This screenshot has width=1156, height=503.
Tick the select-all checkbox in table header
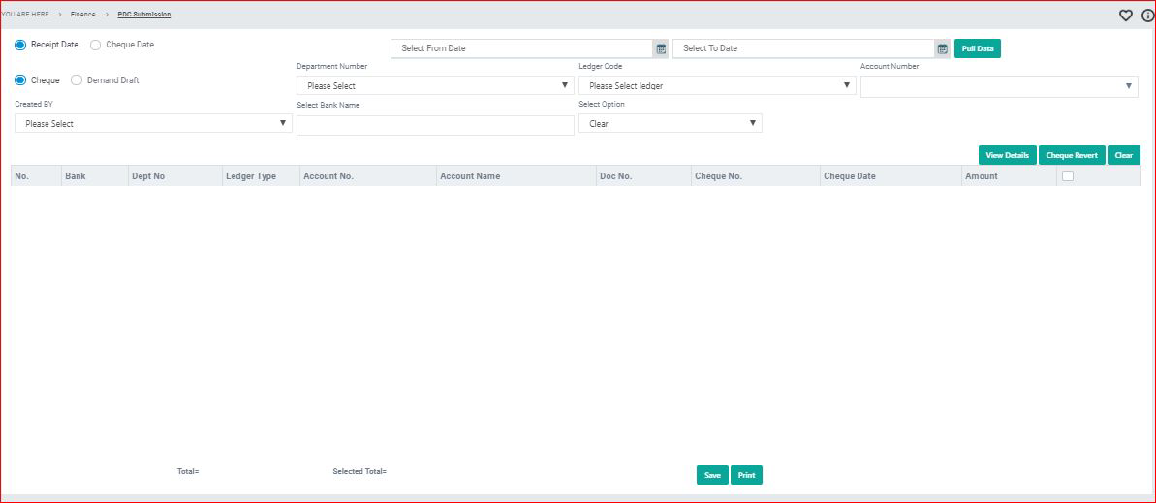coord(1068,176)
